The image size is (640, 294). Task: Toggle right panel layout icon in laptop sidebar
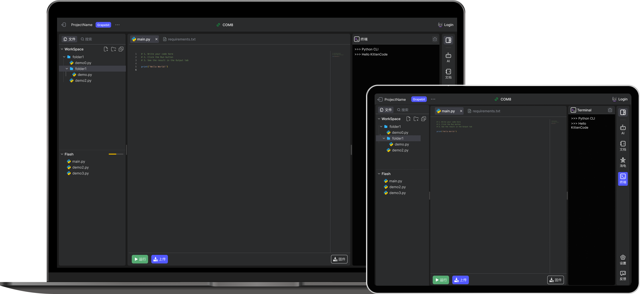448,40
